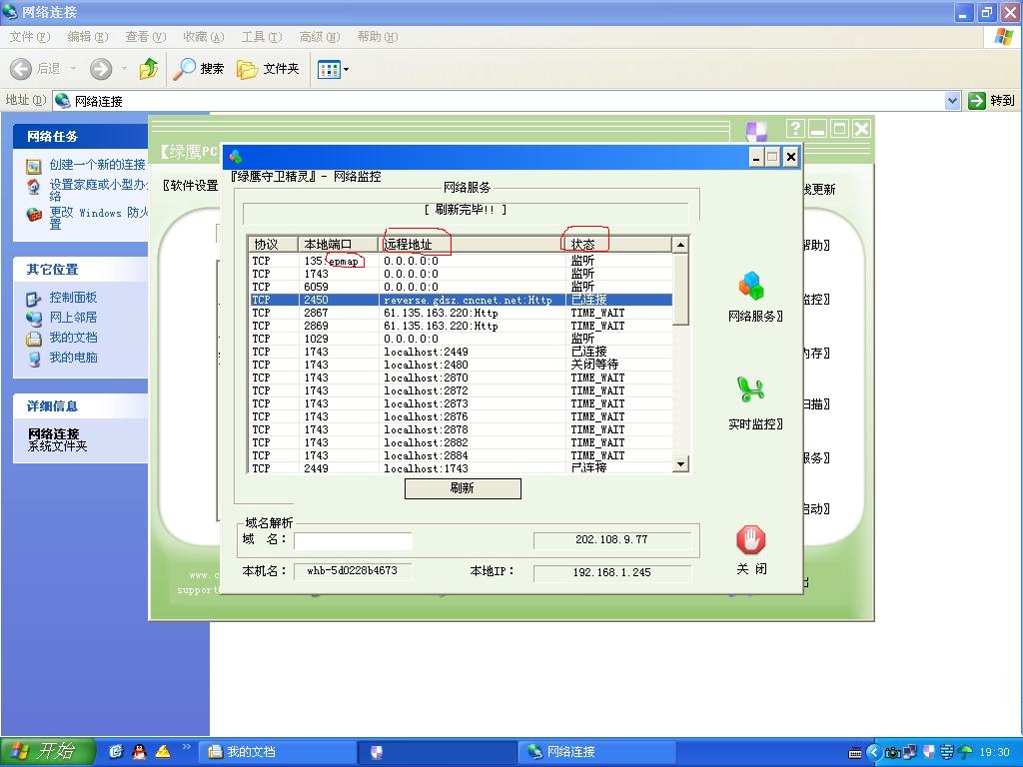Click the QQ penguin quick launch icon
The width and height of the screenshot is (1023, 767).
pyautogui.click(x=140, y=752)
